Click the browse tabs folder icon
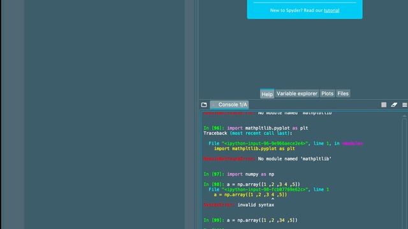The image size is (408, 229). pos(204,104)
